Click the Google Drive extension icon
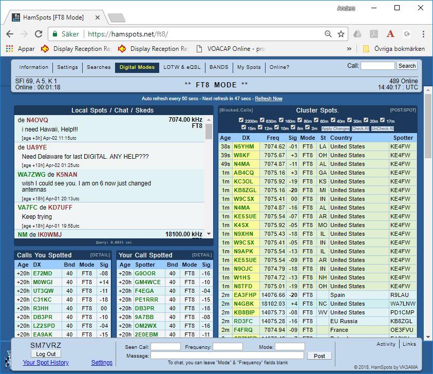 pyautogui.click(x=357, y=34)
